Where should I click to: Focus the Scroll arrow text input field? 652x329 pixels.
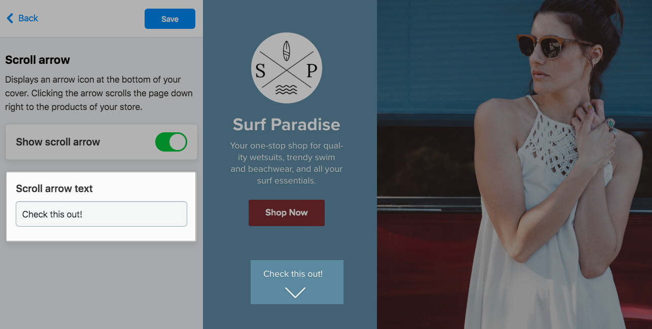pyautogui.click(x=101, y=214)
